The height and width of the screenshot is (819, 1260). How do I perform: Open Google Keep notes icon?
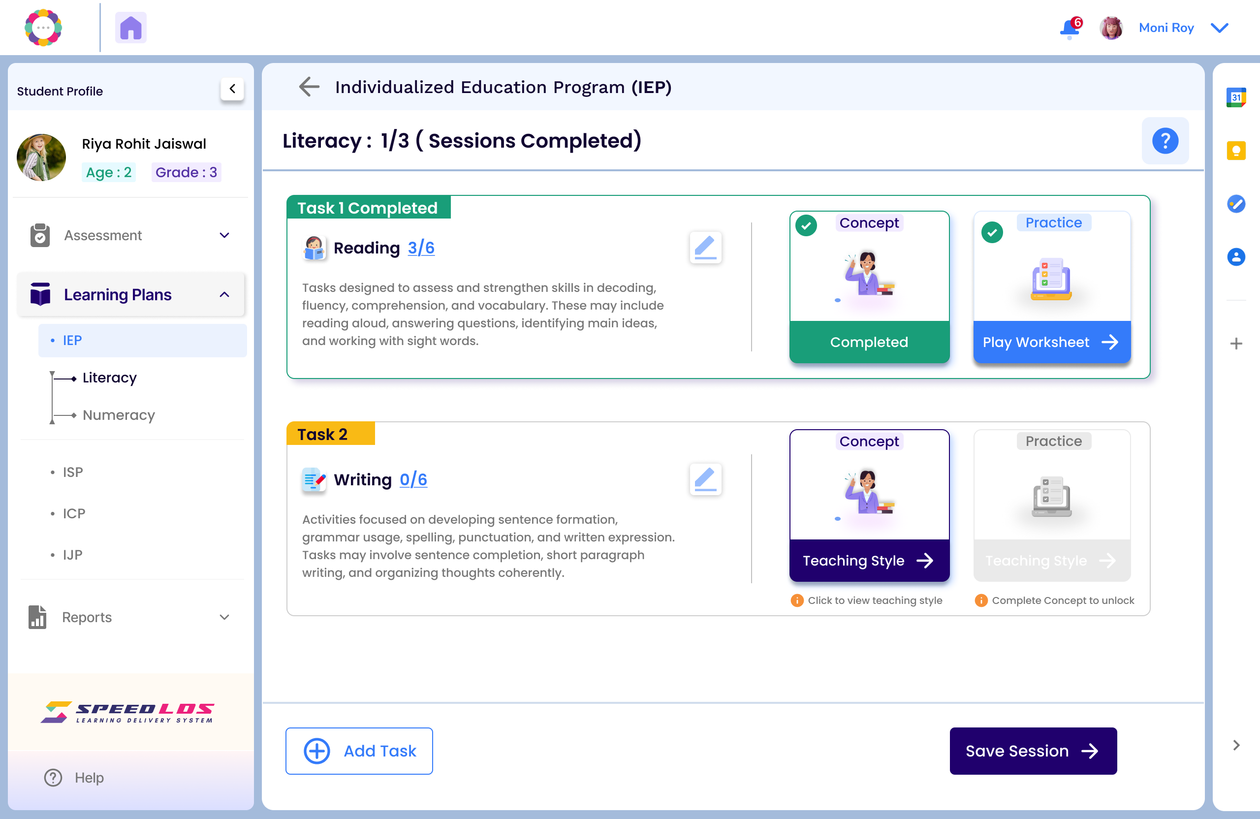[x=1236, y=151]
